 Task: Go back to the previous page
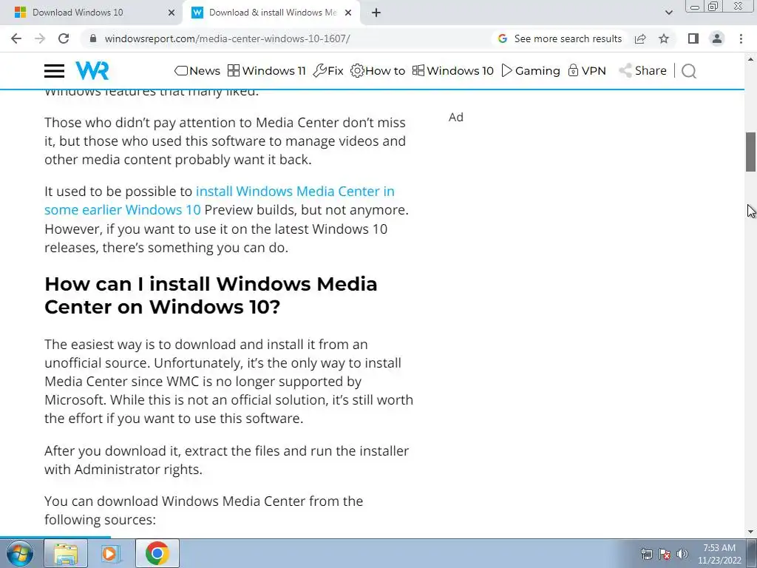16,38
